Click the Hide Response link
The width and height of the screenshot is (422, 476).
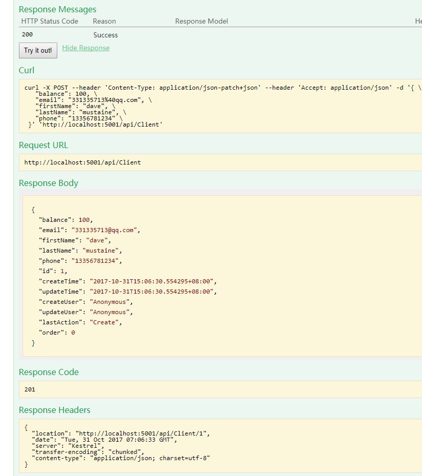(x=86, y=48)
